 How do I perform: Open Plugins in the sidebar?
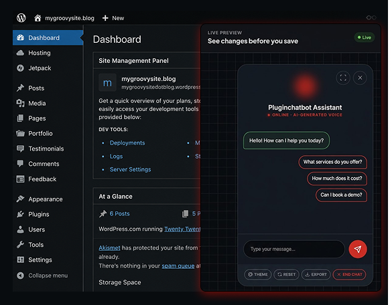click(x=48, y=214)
